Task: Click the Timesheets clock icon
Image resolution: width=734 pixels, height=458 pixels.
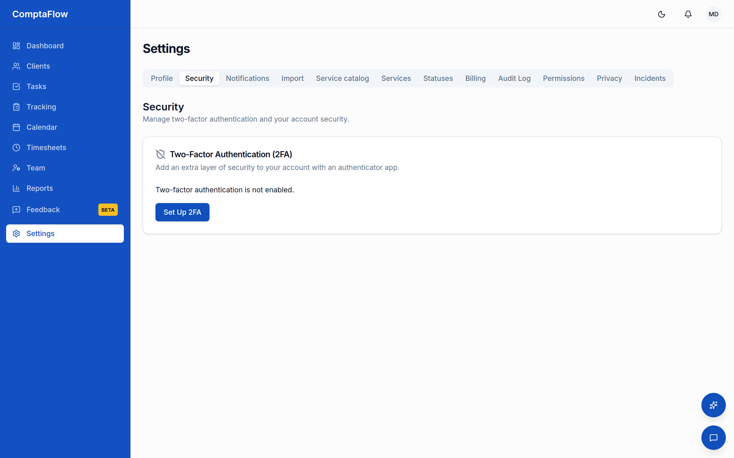Action: tap(16, 148)
